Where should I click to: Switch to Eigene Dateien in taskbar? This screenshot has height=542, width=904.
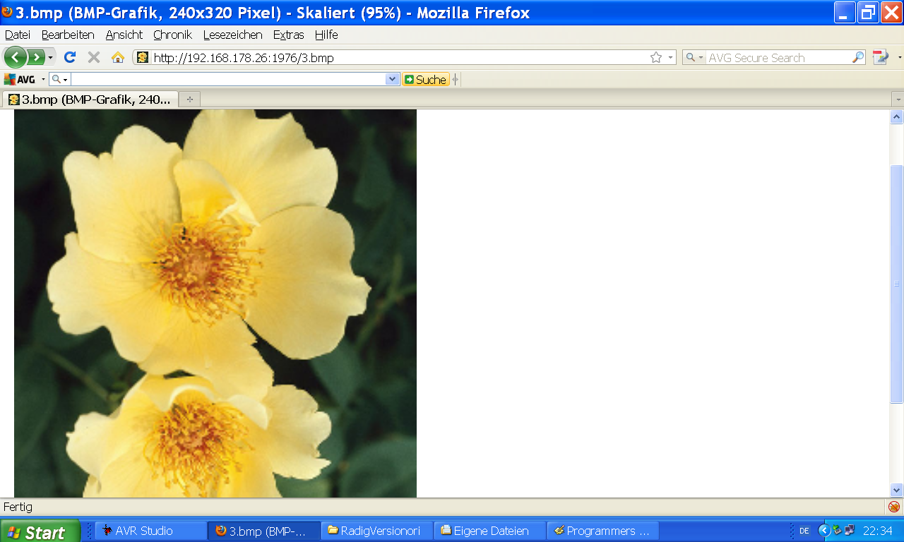(490, 531)
